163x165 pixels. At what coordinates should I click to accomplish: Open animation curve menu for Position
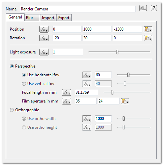[44, 29]
